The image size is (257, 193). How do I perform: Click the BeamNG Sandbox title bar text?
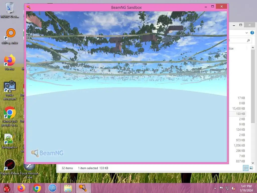[126, 7]
